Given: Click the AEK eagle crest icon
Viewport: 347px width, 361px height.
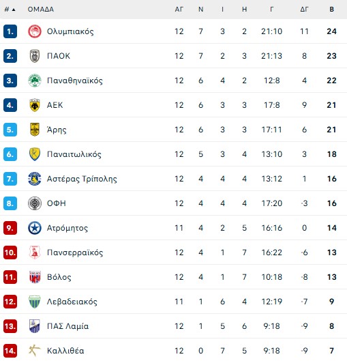Looking at the screenshot, I should pos(35,105).
